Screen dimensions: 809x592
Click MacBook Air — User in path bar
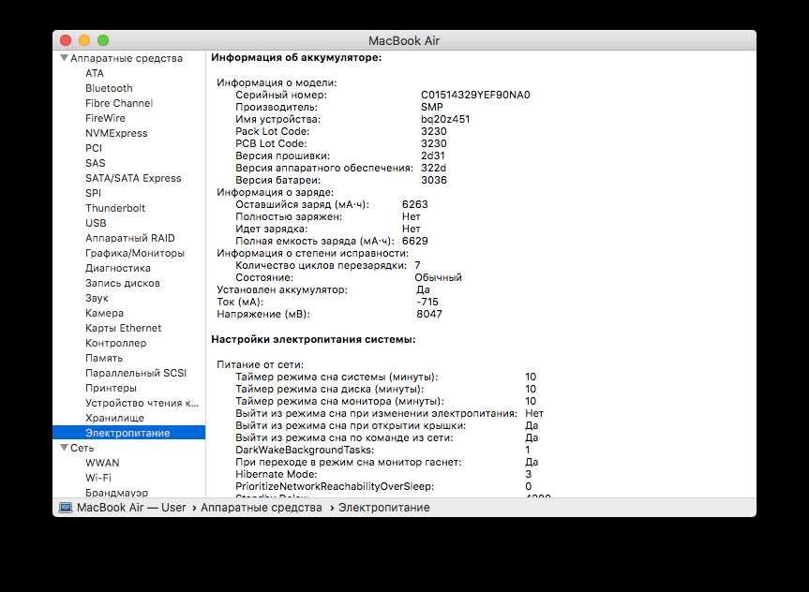click(131, 507)
